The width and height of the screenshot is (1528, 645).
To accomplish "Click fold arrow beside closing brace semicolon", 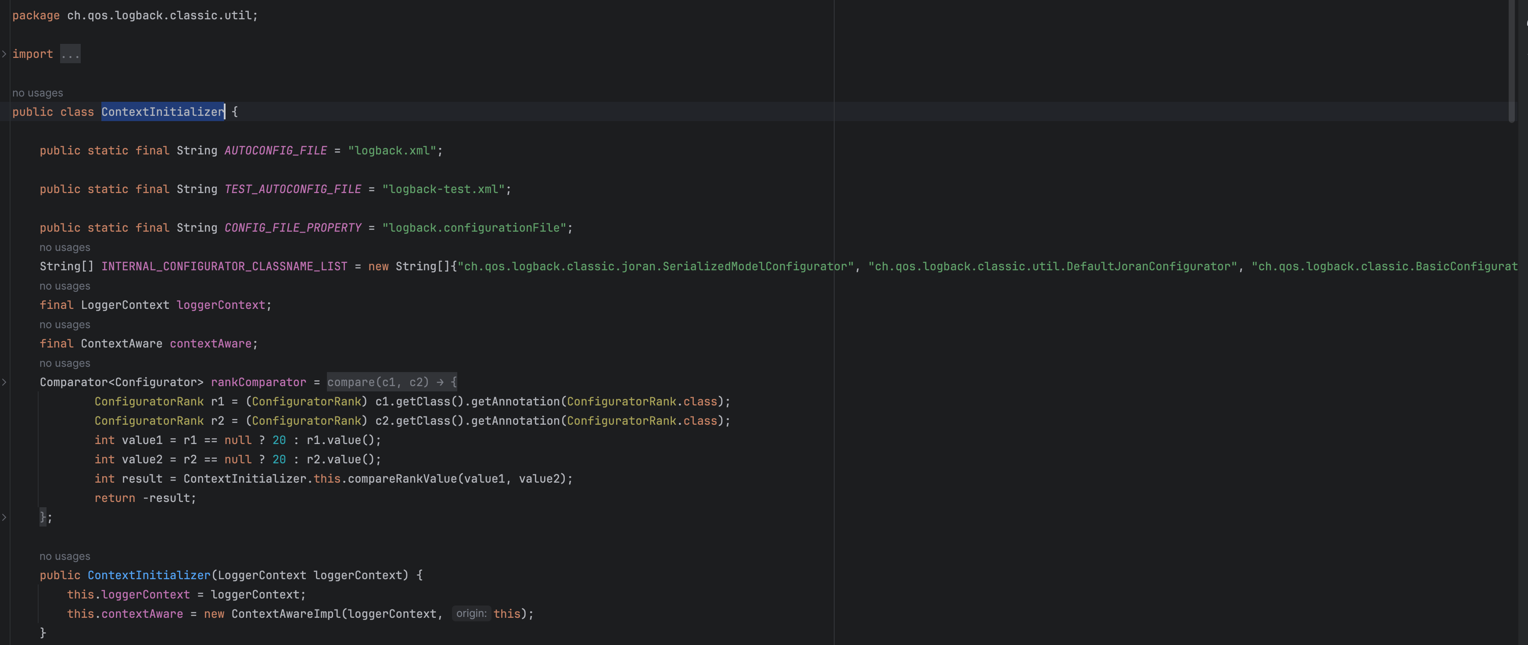I will (4, 518).
